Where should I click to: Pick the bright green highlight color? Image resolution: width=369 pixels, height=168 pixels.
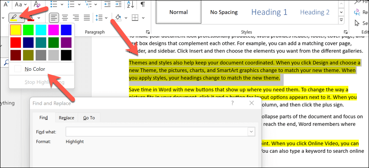click(28, 30)
